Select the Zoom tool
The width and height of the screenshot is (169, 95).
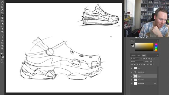tap(2, 48)
